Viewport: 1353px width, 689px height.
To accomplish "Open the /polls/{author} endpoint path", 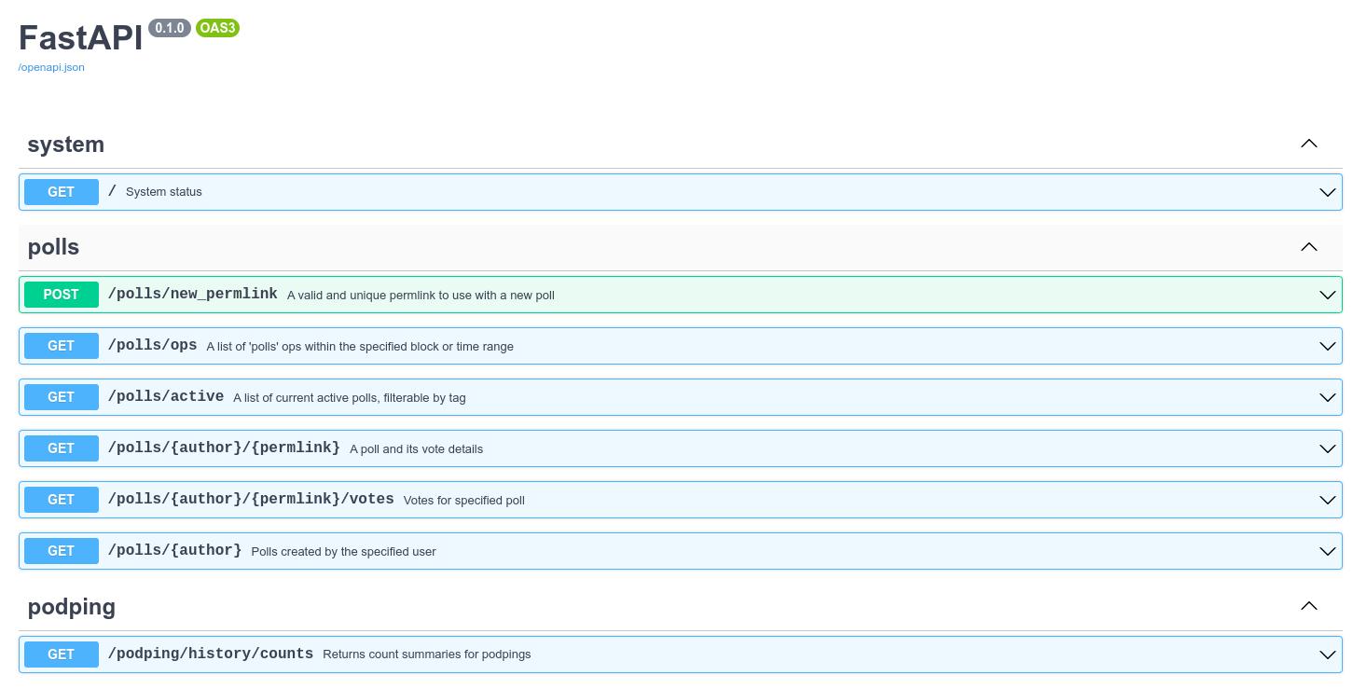I will click(x=175, y=550).
